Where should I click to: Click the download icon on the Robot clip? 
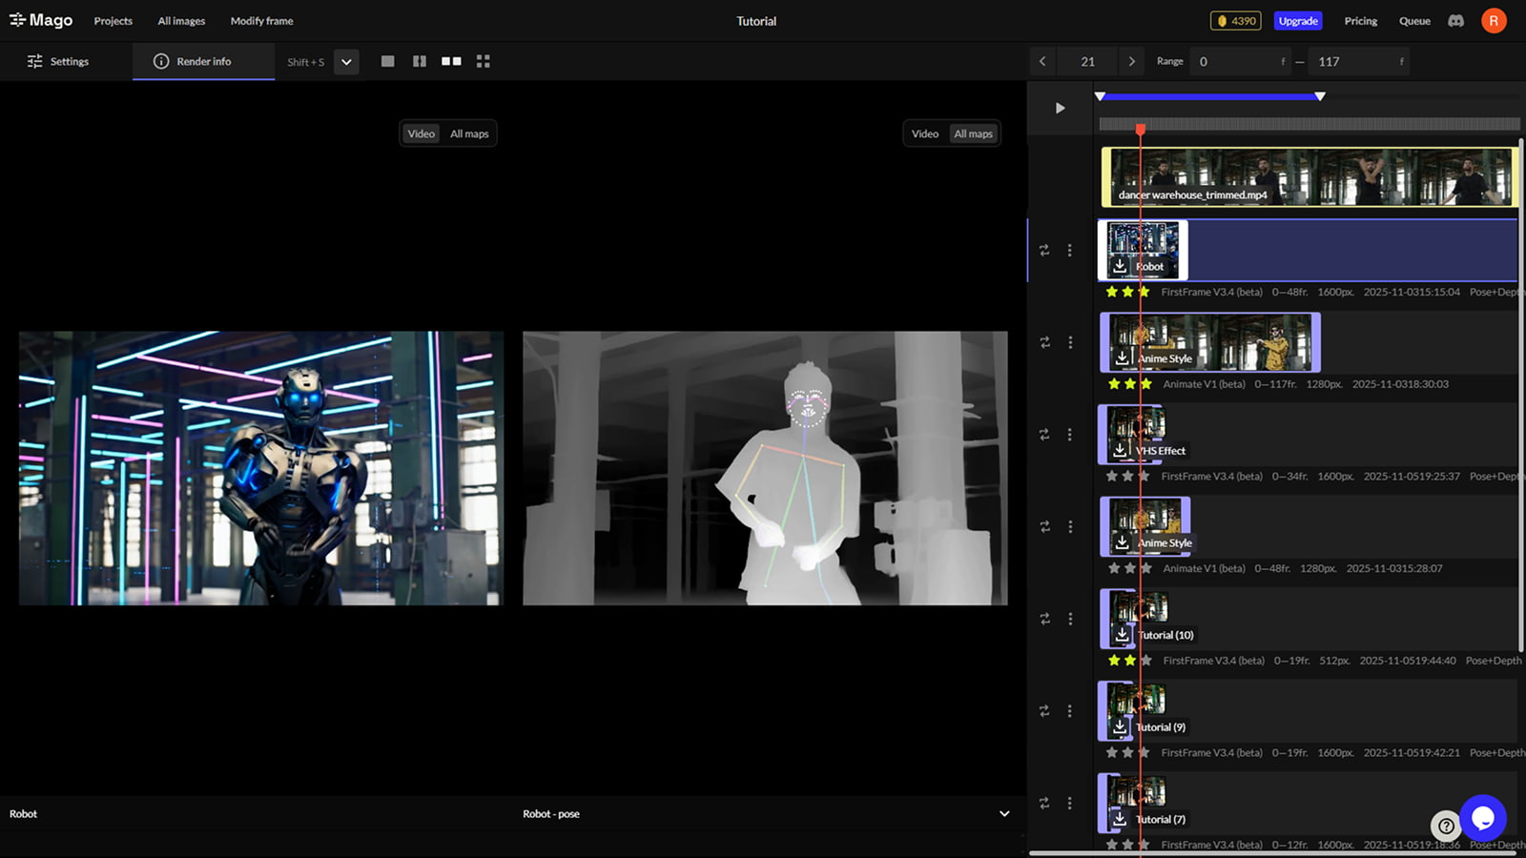pos(1120,268)
